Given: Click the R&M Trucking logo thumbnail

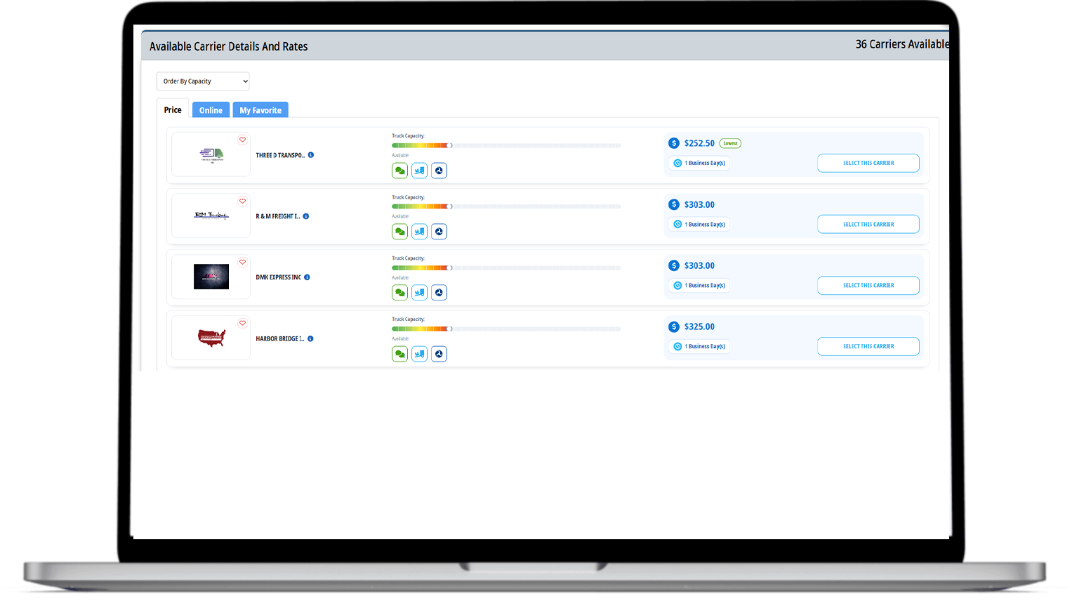Looking at the screenshot, I should (211, 216).
